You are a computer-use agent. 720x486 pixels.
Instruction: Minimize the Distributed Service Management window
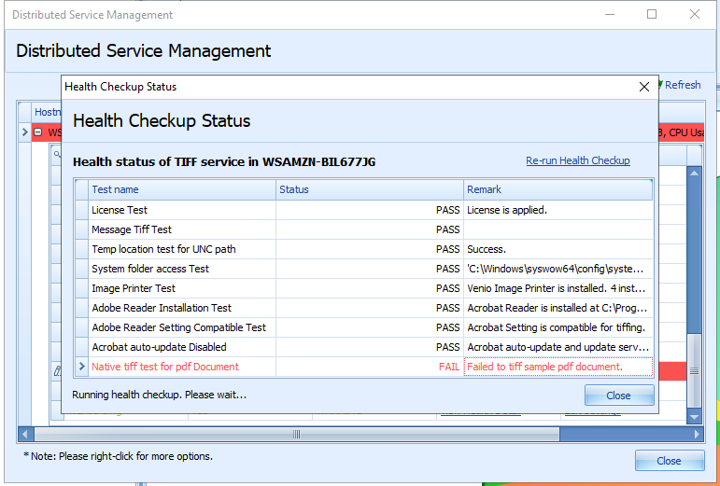pyautogui.click(x=610, y=14)
